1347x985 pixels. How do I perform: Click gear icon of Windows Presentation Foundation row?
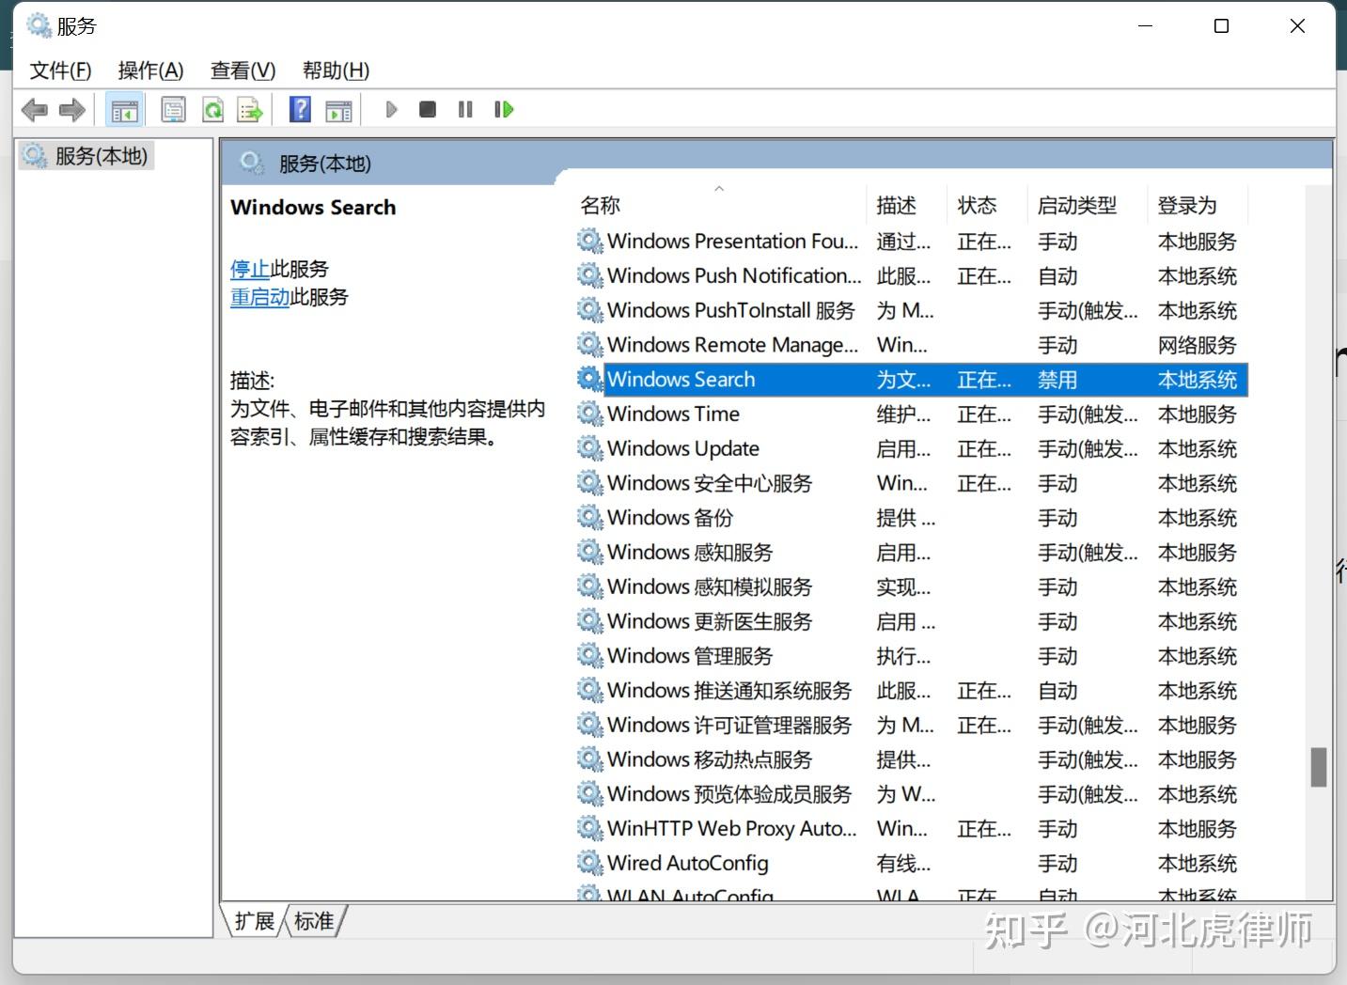click(x=589, y=242)
